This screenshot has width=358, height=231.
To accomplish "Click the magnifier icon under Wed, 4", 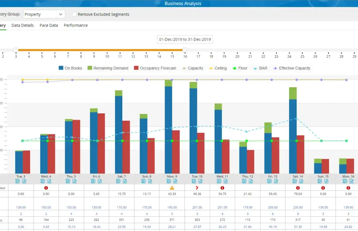I will [x=42, y=181].
